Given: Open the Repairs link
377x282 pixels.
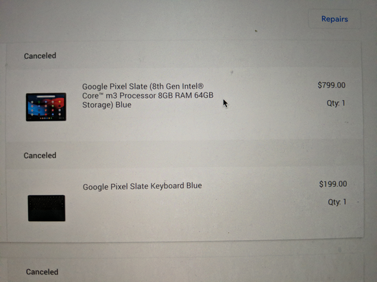Looking at the screenshot, I should 335,19.
